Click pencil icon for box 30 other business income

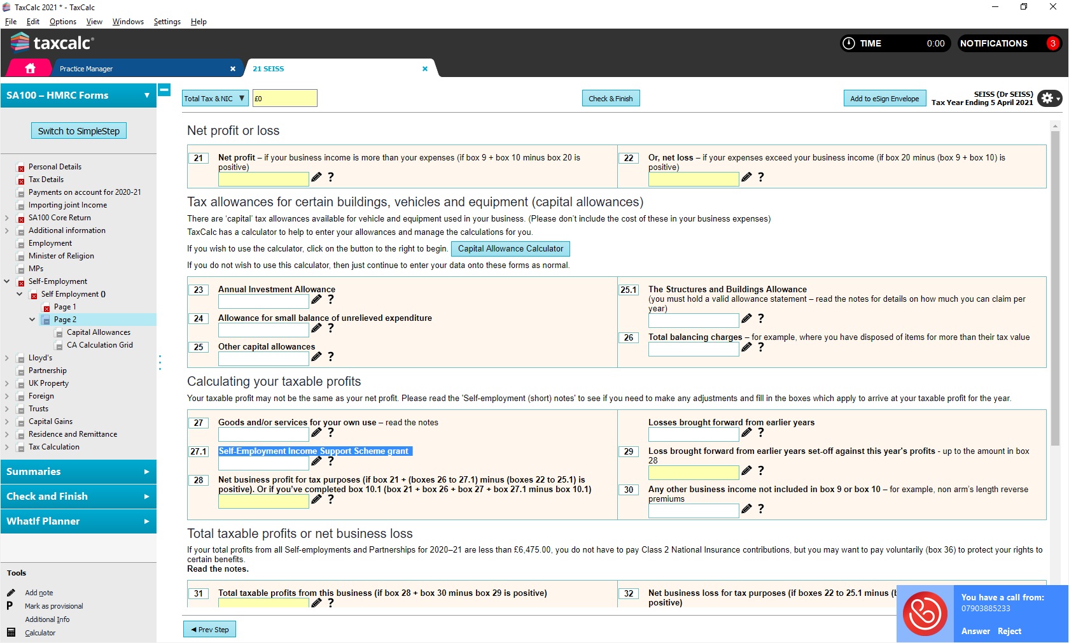746,509
